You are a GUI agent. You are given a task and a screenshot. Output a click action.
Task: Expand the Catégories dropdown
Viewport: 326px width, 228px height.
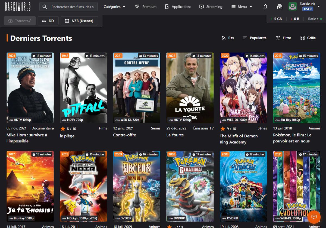[x=115, y=6]
